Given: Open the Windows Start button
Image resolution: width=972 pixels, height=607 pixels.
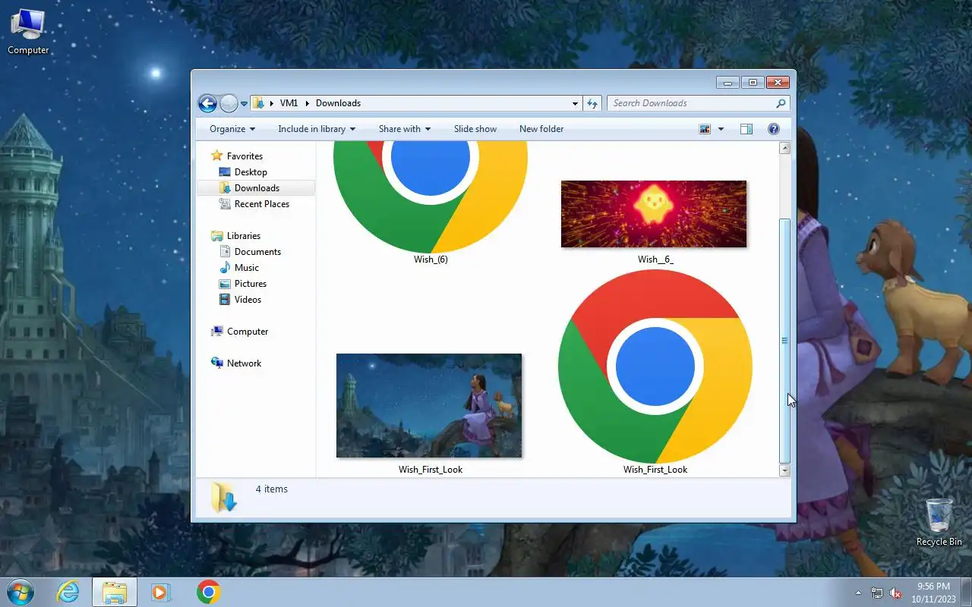Looking at the screenshot, I should [x=20, y=592].
